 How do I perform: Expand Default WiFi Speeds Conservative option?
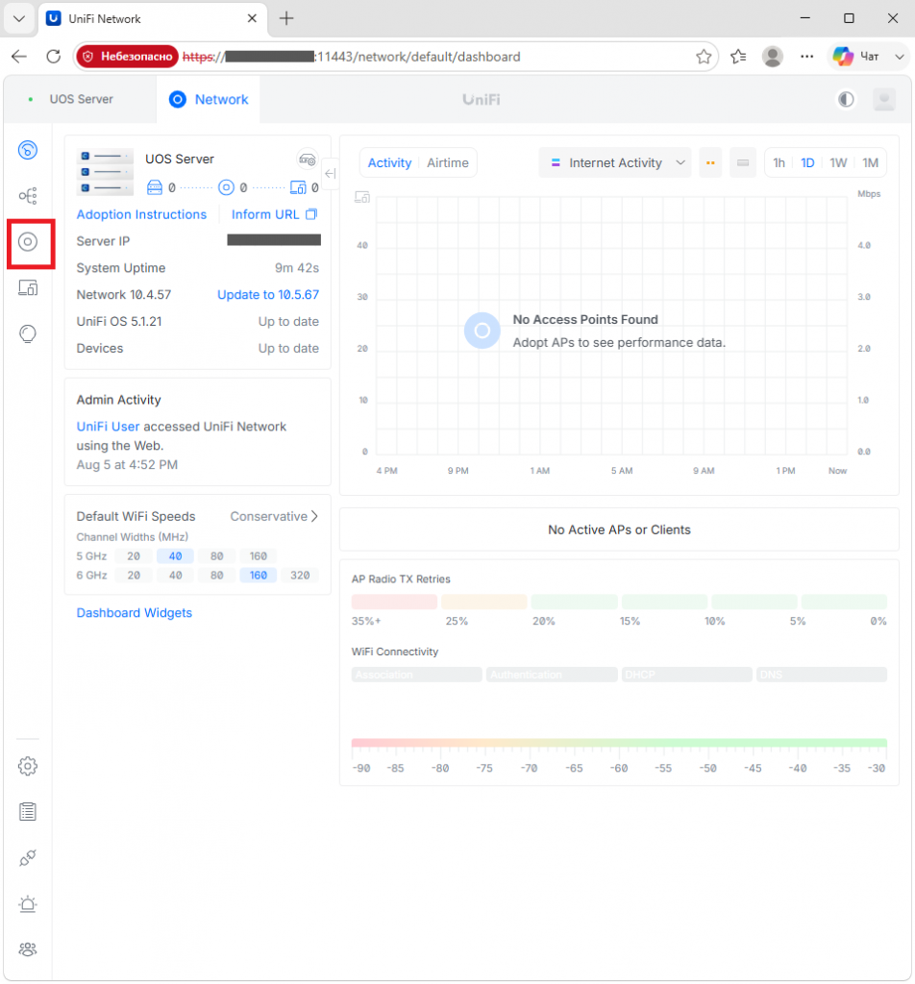coord(274,516)
